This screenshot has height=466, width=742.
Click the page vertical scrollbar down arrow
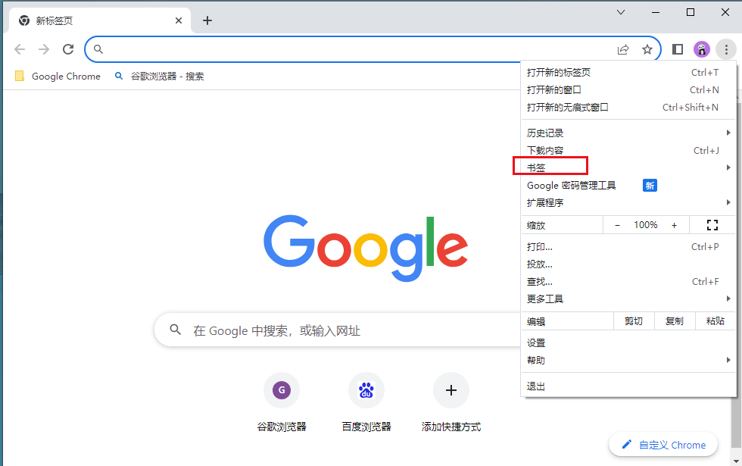736,460
